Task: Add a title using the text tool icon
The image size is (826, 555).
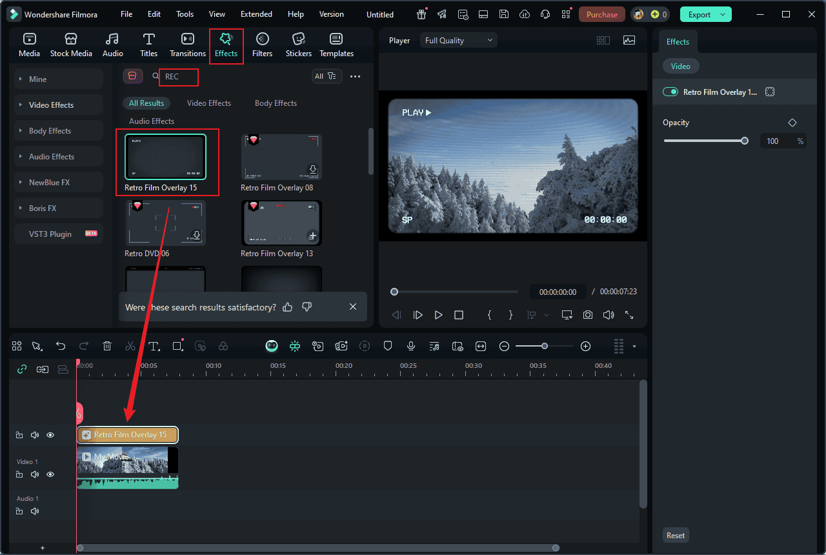Action: (x=154, y=346)
